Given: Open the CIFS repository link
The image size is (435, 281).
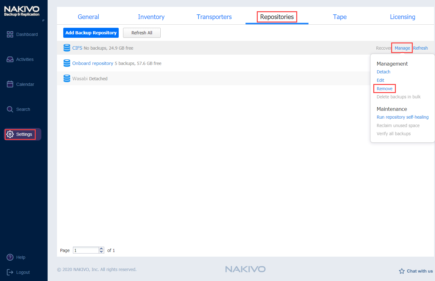Looking at the screenshot, I should point(77,48).
